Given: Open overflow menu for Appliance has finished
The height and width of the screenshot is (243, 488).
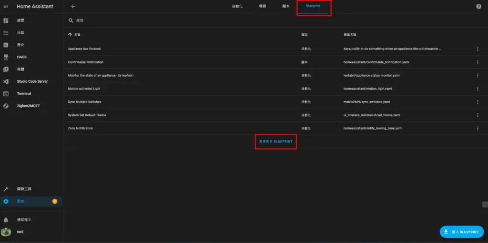Looking at the screenshot, I should (x=478, y=49).
